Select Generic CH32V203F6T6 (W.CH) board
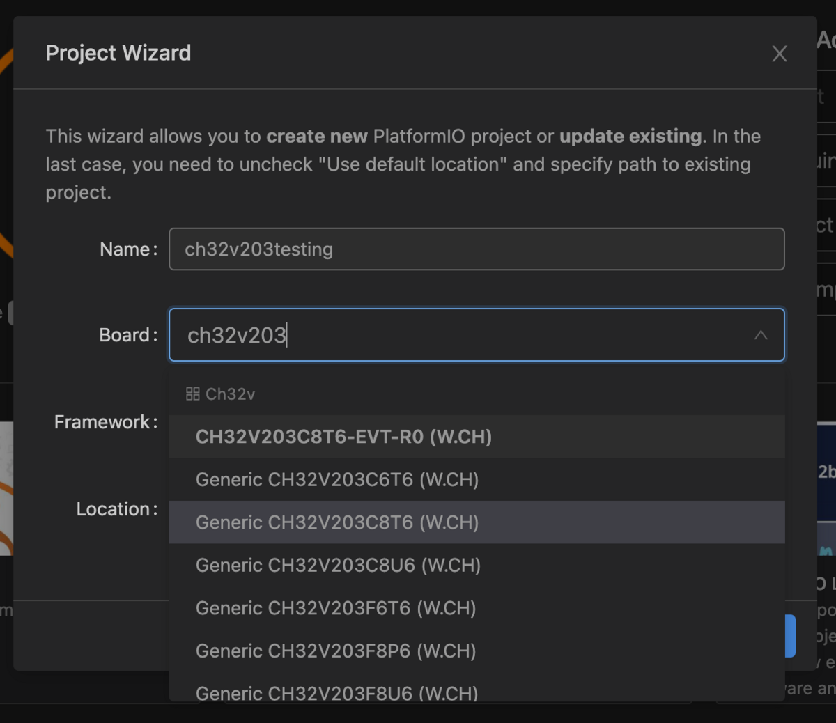The width and height of the screenshot is (836, 723). click(x=477, y=608)
